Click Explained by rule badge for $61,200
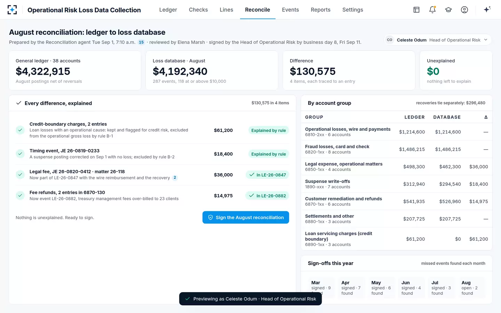Image resolution: width=501 pixels, height=313 pixels. (269, 130)
